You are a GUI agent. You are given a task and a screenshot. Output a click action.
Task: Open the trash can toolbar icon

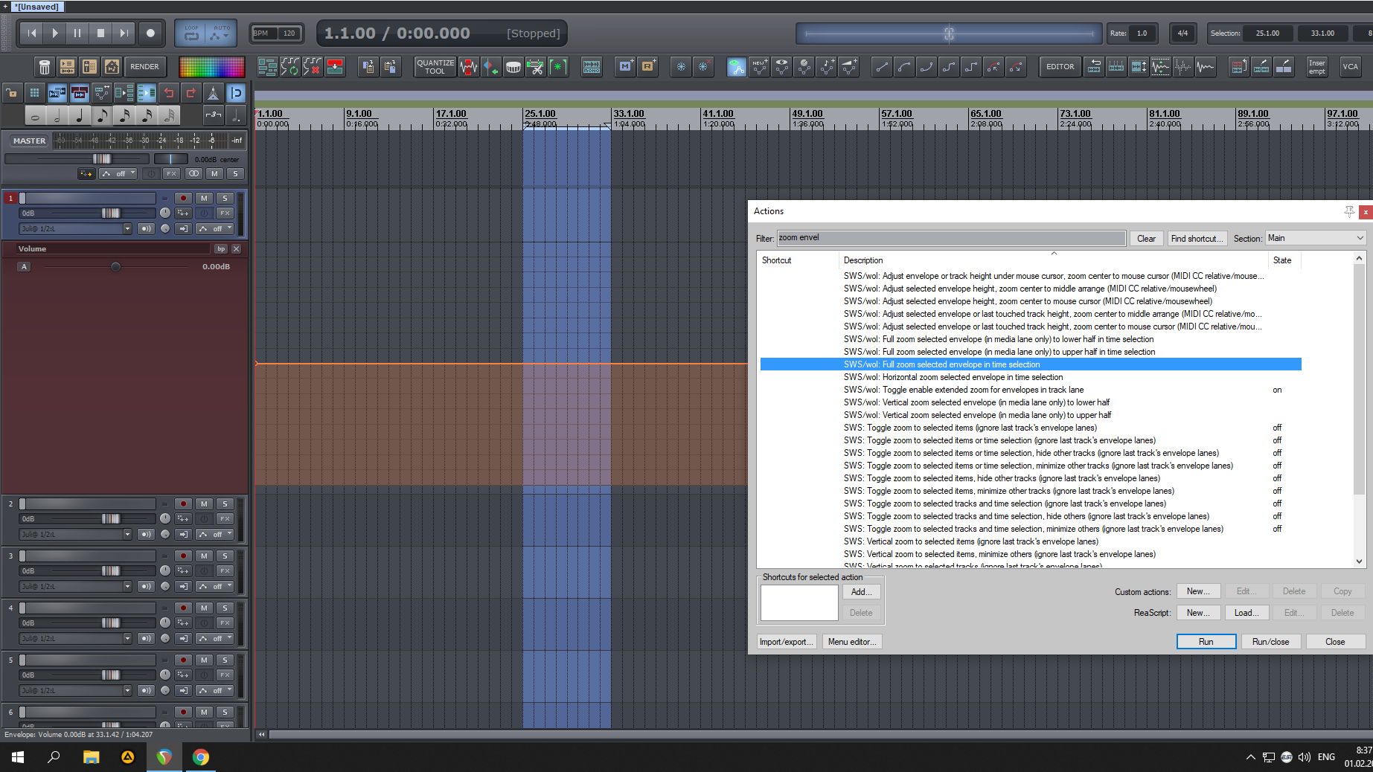tap(45, 67)
